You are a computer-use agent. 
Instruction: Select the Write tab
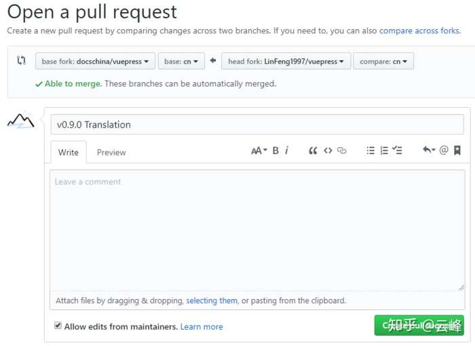[x=69, y=153]
